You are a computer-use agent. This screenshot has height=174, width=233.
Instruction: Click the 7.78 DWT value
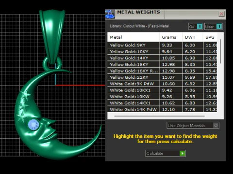coord(190,110)
